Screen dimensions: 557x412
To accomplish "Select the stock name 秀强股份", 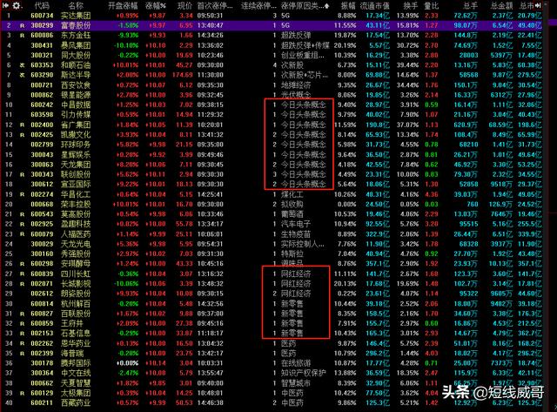I will (76, 253).
